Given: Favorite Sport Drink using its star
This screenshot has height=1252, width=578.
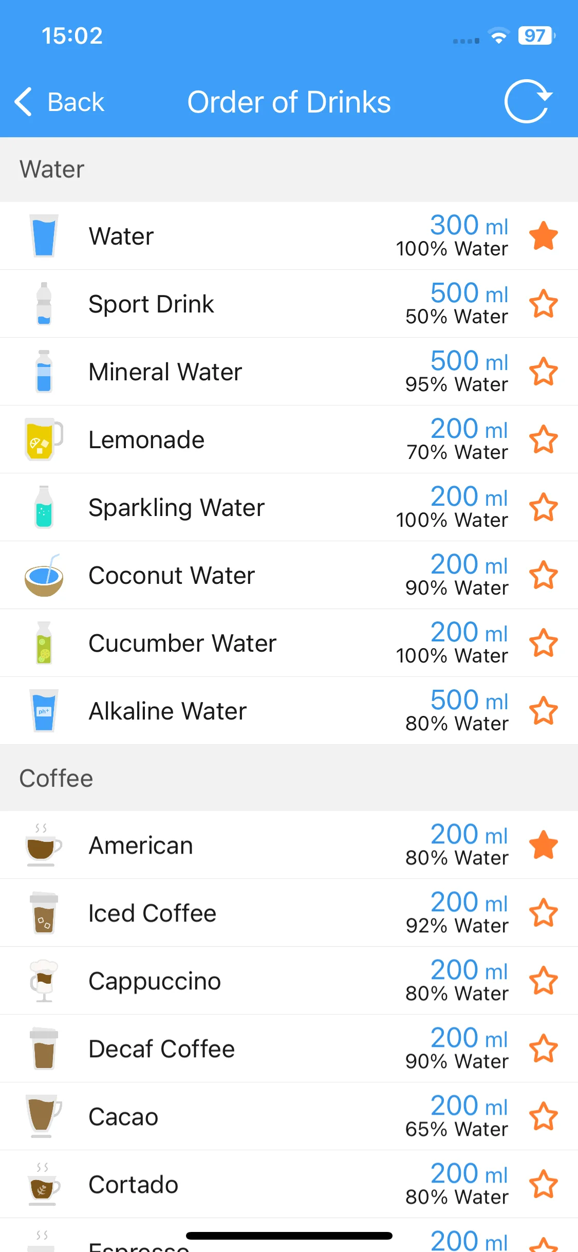Looking at the screenshot, I should pos(544,303).
